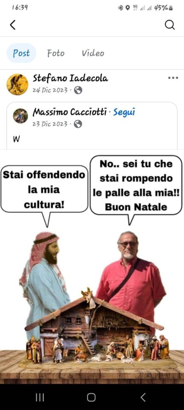Switch to the Video tab
The width and height of the screenshot is (184, 410).
[93, 53]
